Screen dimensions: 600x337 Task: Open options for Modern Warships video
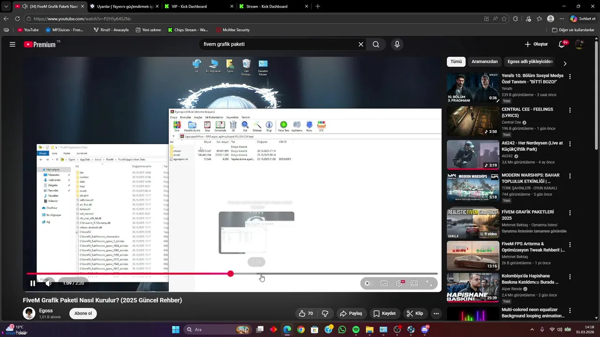pos(570,176)
